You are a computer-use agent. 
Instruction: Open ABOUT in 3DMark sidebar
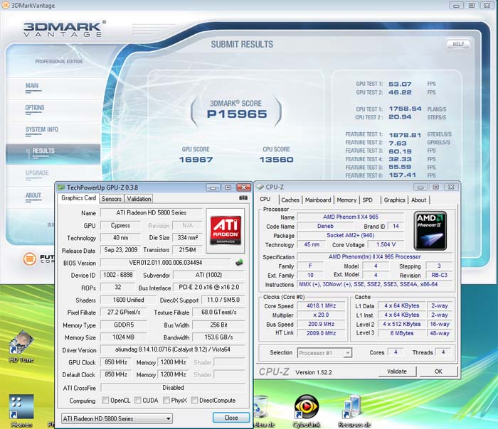[33, 195]
